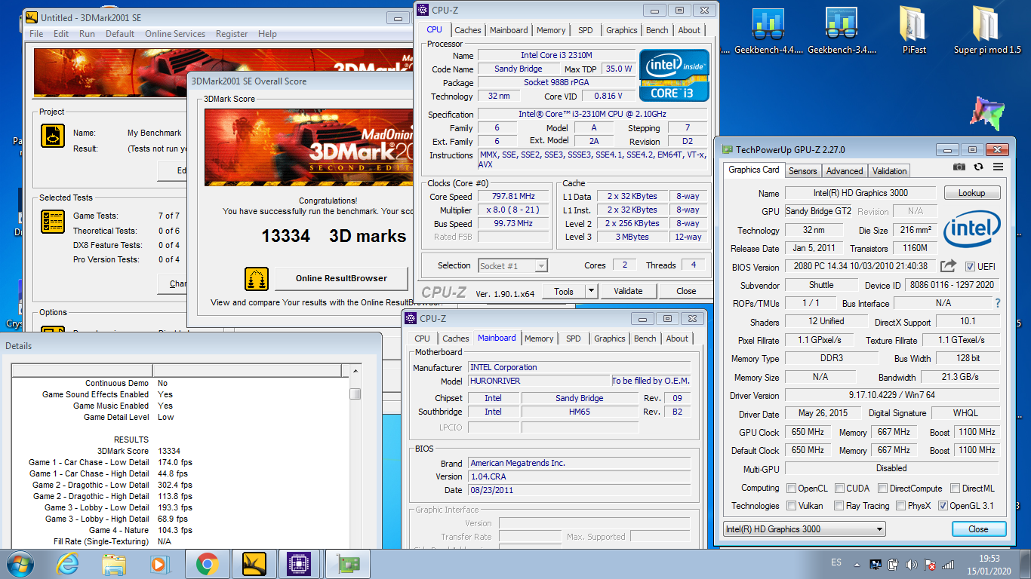The width and height of the screenshot is (1031, 579).
Task: Open PiFast desktop folder
Action: coord(914,32)
